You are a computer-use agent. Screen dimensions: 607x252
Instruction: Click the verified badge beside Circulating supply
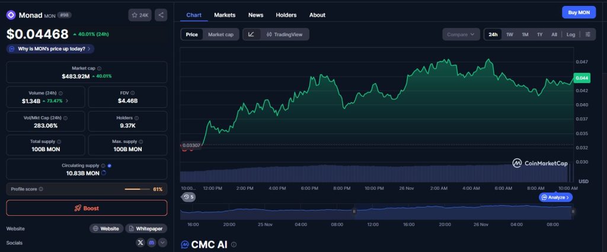click(x=110, y=165)
